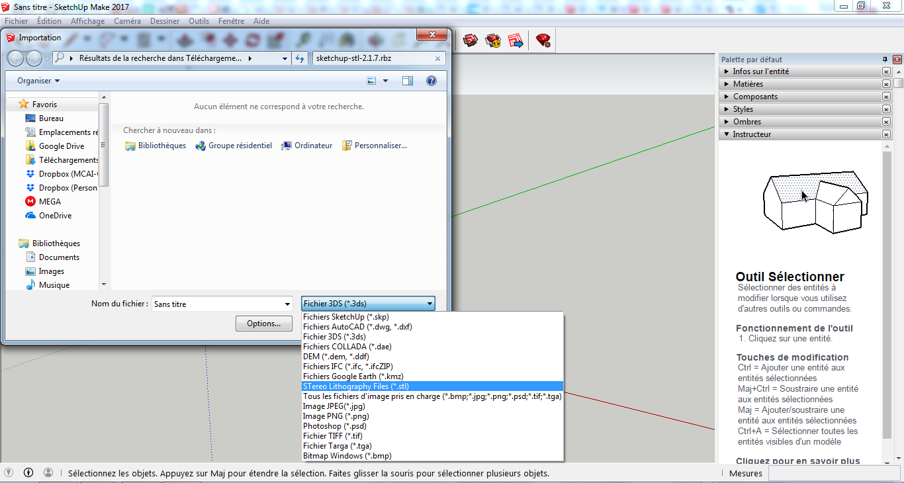The width and height of the screenshot is (904, 483).
Task: Select Groupe résidentiel search location
Action: 234,146
